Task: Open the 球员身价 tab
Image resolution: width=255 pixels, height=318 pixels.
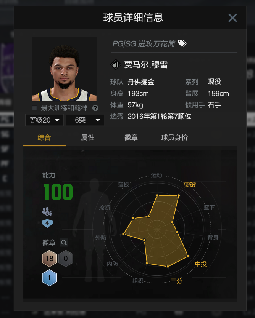Action: pos(174,137)
